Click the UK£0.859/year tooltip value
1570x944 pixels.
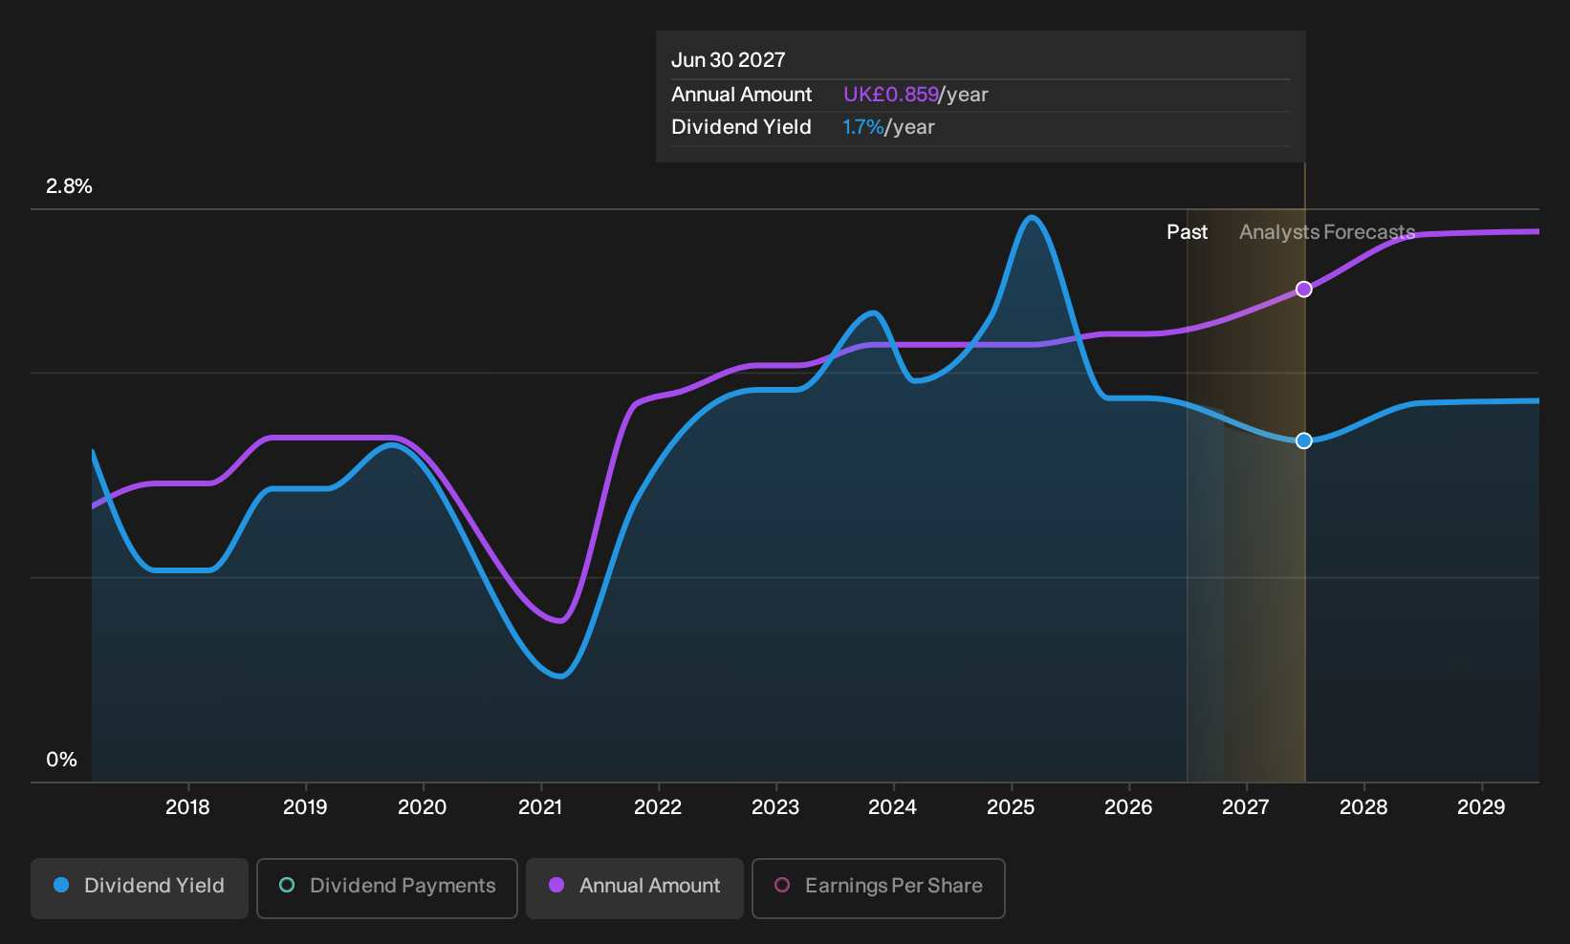[916, 95]
